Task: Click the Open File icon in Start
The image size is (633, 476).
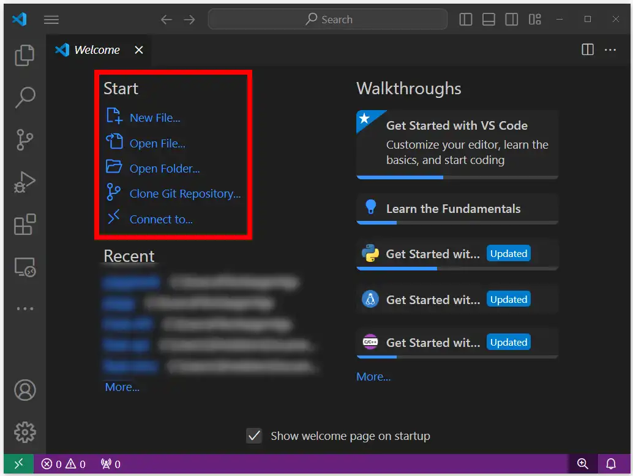Action: [x=114, y=141]
